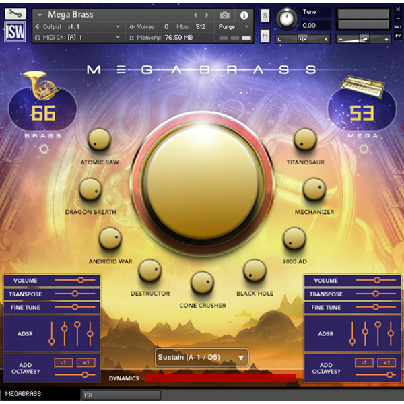
Task: Click the Max voices 512 value
Action: [201, 26]
